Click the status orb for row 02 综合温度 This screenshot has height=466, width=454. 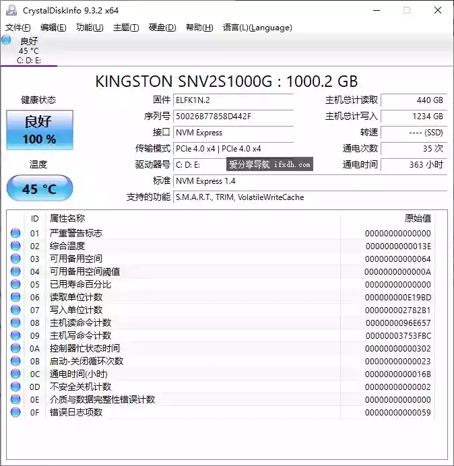15,246
